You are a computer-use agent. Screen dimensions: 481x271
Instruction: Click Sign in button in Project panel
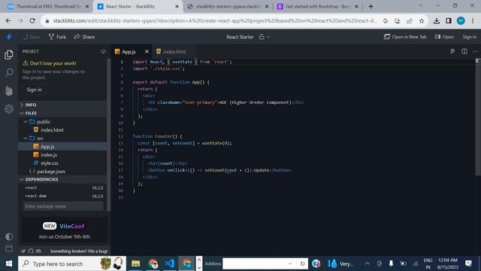tap(34, 90)
